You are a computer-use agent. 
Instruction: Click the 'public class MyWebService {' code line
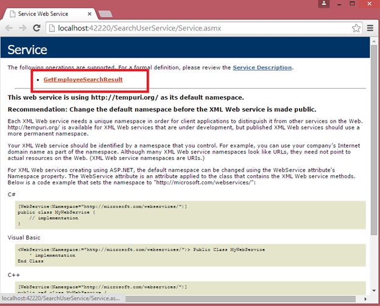tap(57, 212)
